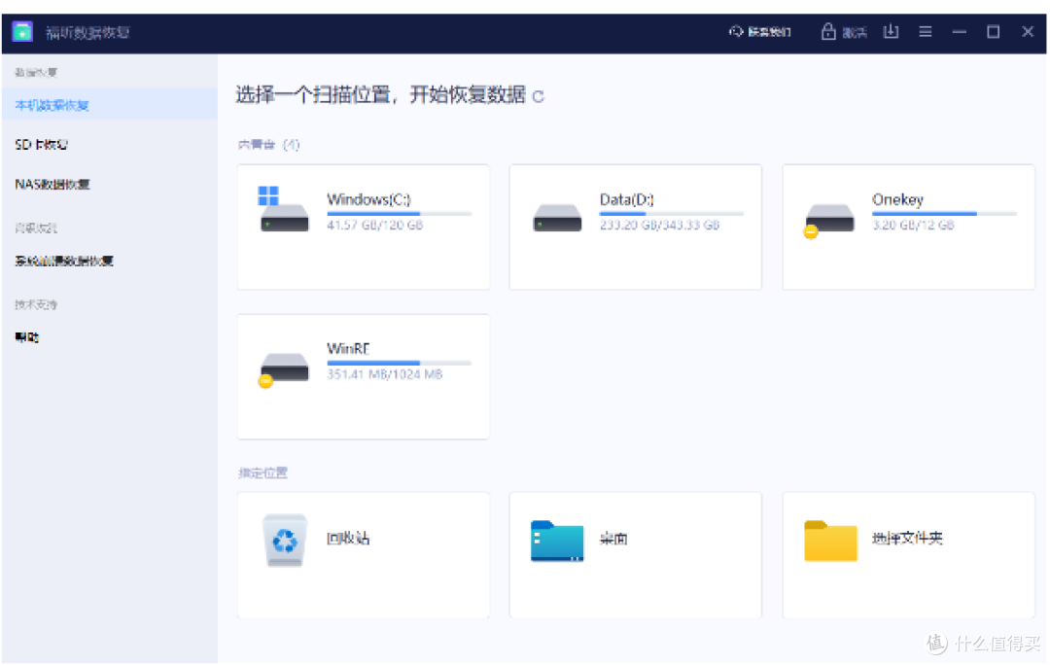Minimize the data recovery window
This screenshot has width=1050, height=665.
(x=960, y=31)
